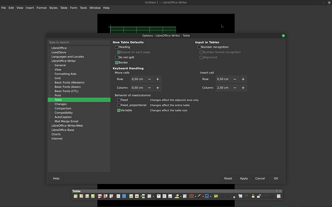Screen dimensions: 332x207
Task: Open the Tools menu
Action: coord(83,8)
